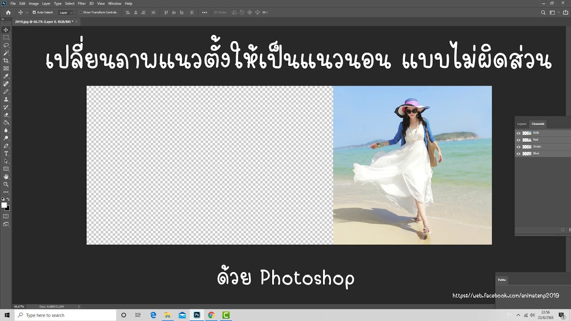
Task: Align top edges in options bar
Action: click(167, 12)
